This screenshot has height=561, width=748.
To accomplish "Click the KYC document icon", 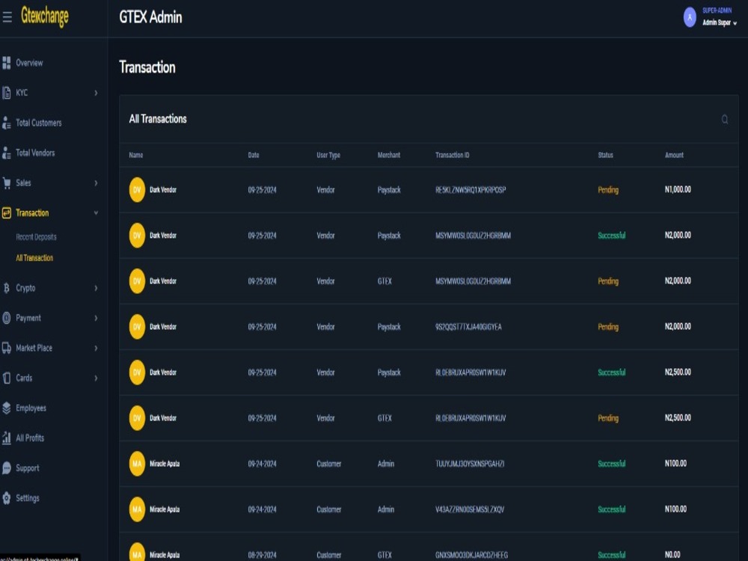I will (6, 93).
